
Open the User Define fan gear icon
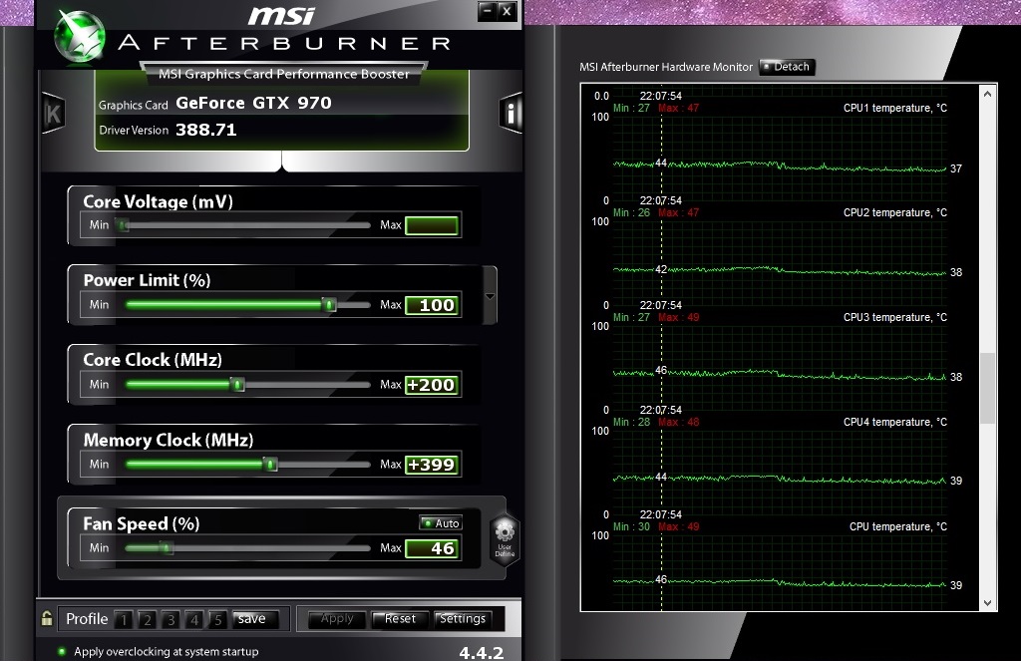[505, 540]
